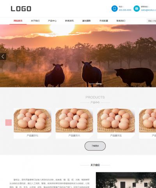Click the sheep sunset banner image
The width and height of the screenshot is (156, 188).
click(78, 56)
